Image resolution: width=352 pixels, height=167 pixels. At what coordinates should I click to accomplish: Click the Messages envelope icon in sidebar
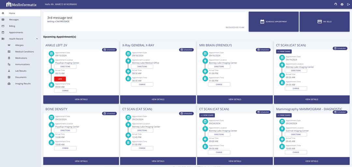click(x=3, y=19)
